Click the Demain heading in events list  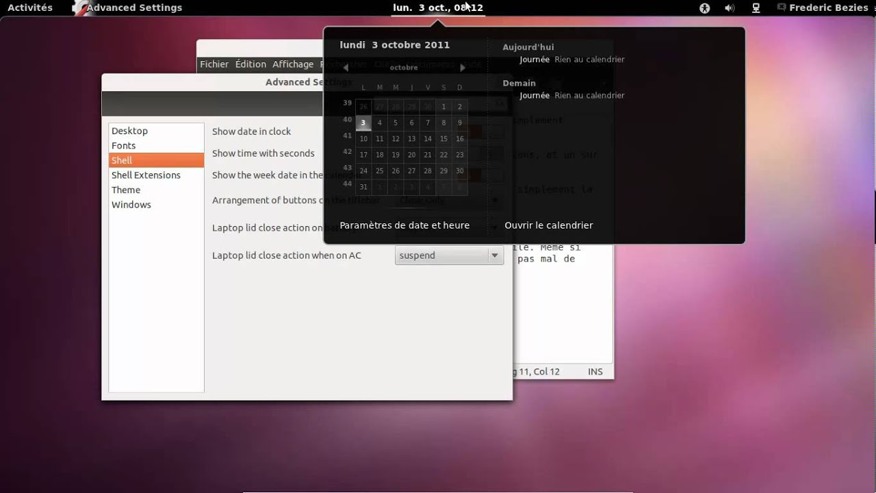pyautogui.click(x=519, y=84)
